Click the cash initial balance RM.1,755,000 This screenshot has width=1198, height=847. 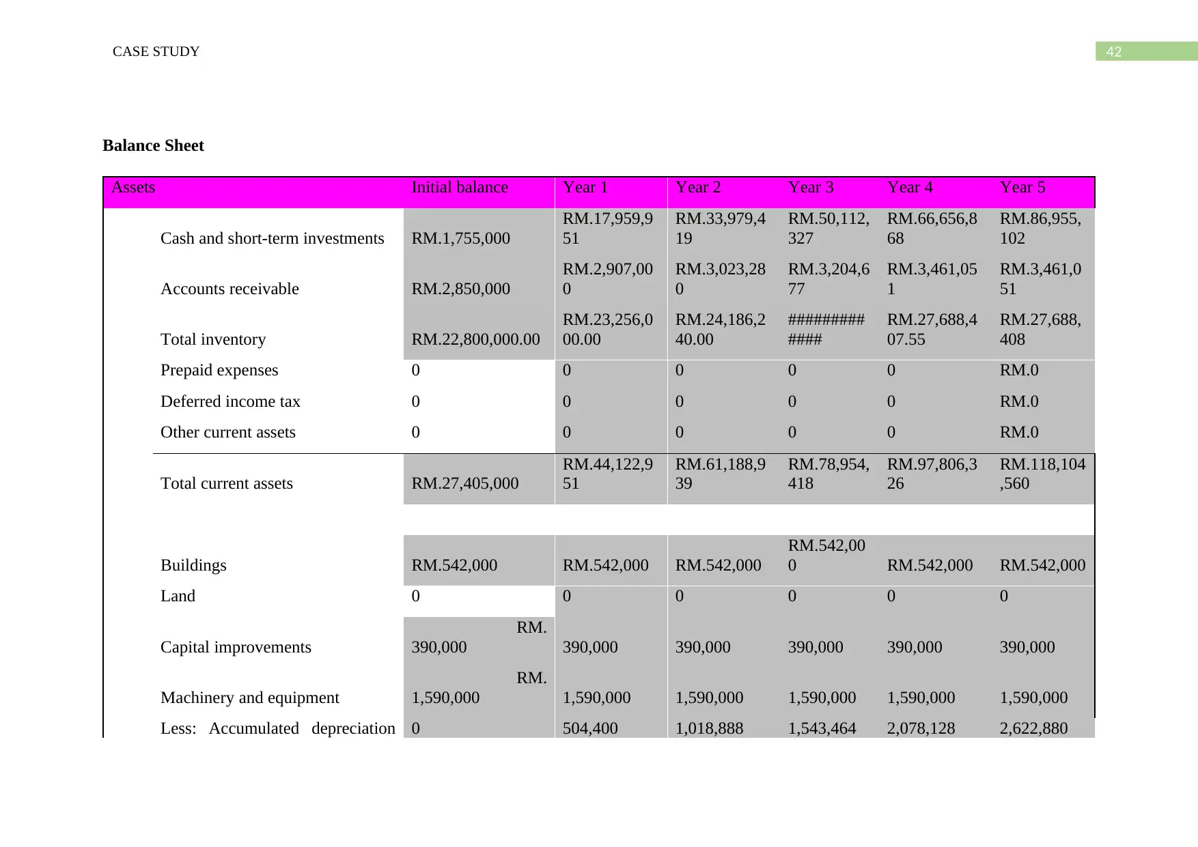[460, 238]
